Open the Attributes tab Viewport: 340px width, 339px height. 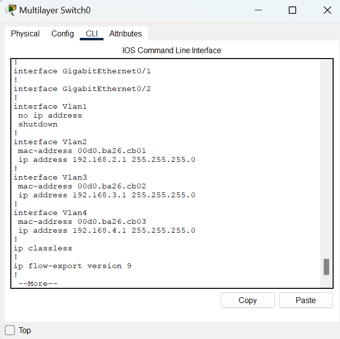[x=125, y=34]
